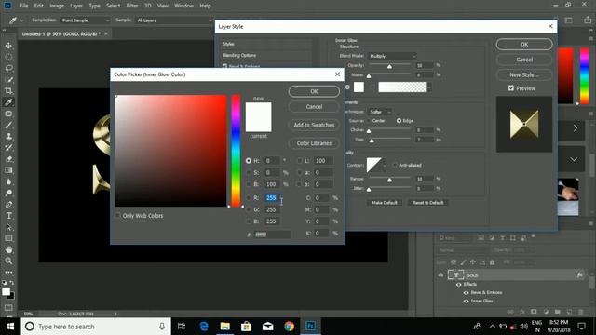Click the delete layer trash icon
596x335 pixels.
tap(581, 312)
